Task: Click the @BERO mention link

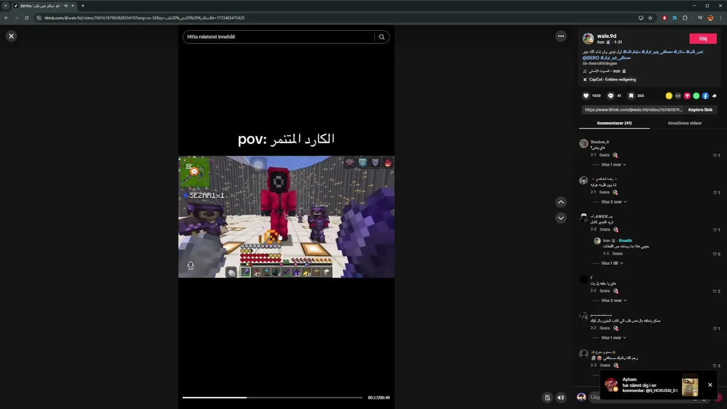Action: (591, 58)
